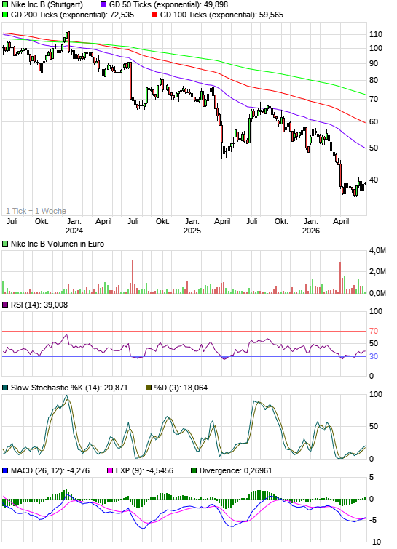This screenshot has width=397, height=549.
Task: Click the tall red volume bar at April 2026
Action: point(340,278)
